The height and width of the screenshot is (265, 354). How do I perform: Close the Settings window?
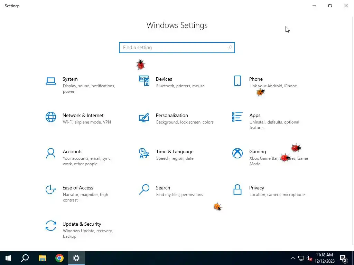point(346,6)
